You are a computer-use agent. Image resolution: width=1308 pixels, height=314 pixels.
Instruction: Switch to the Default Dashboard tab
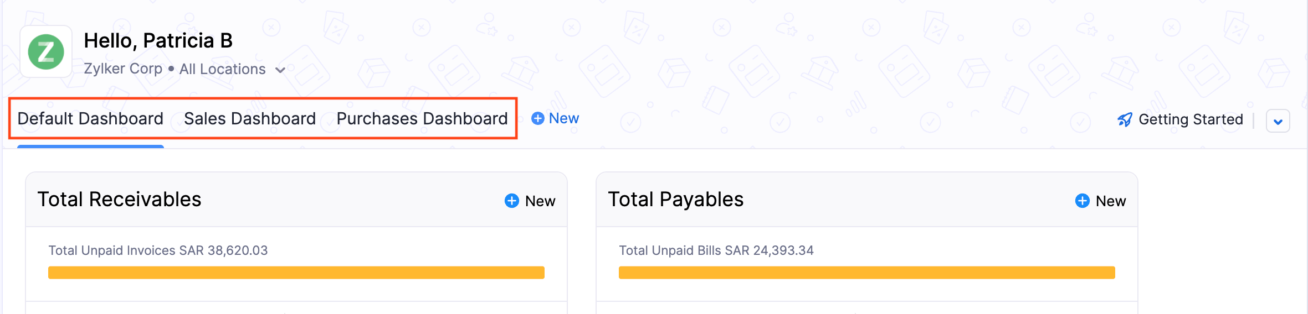(90, 119)
